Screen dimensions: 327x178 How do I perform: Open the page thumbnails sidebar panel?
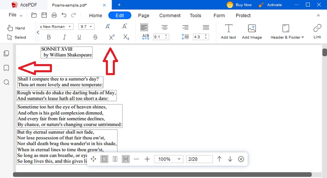coord(7,53)
